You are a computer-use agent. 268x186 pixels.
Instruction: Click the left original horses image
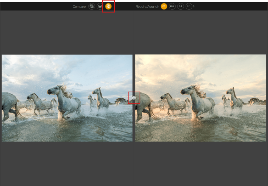tap(67, 98)
